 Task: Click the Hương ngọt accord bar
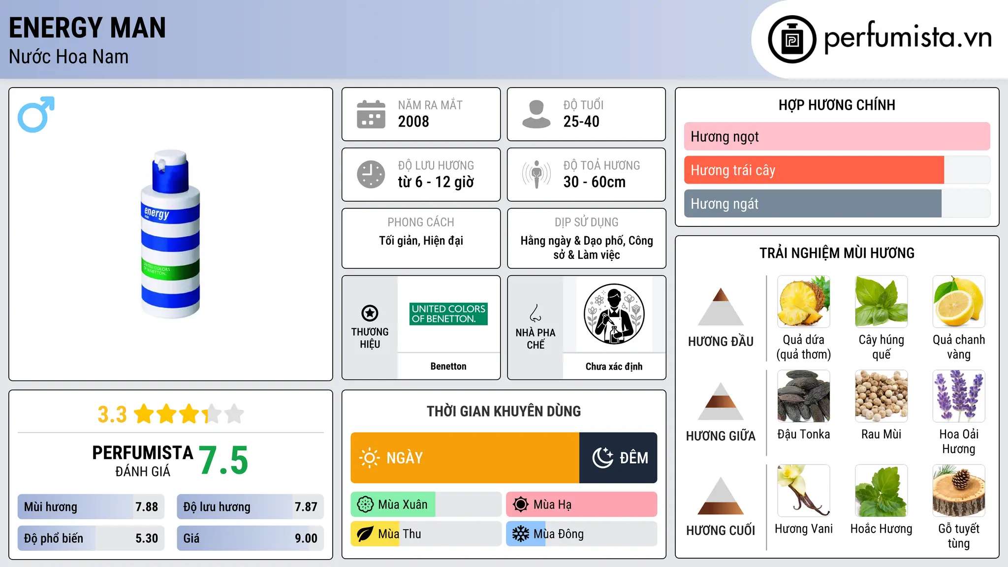pos(837,136)
